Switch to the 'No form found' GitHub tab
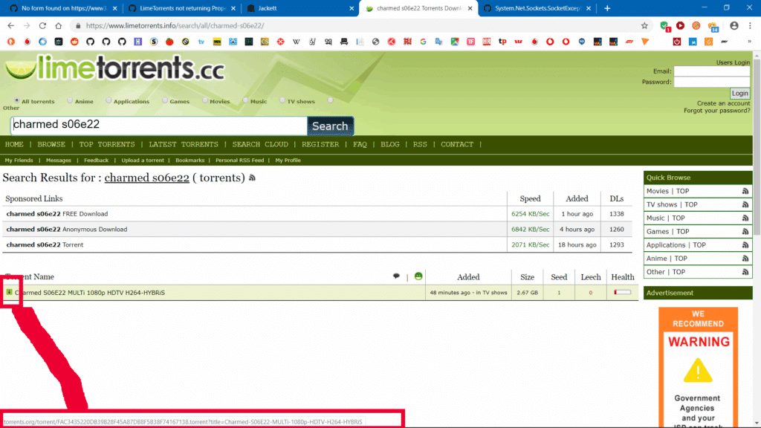The image size is (761, 428). (64, 8)
